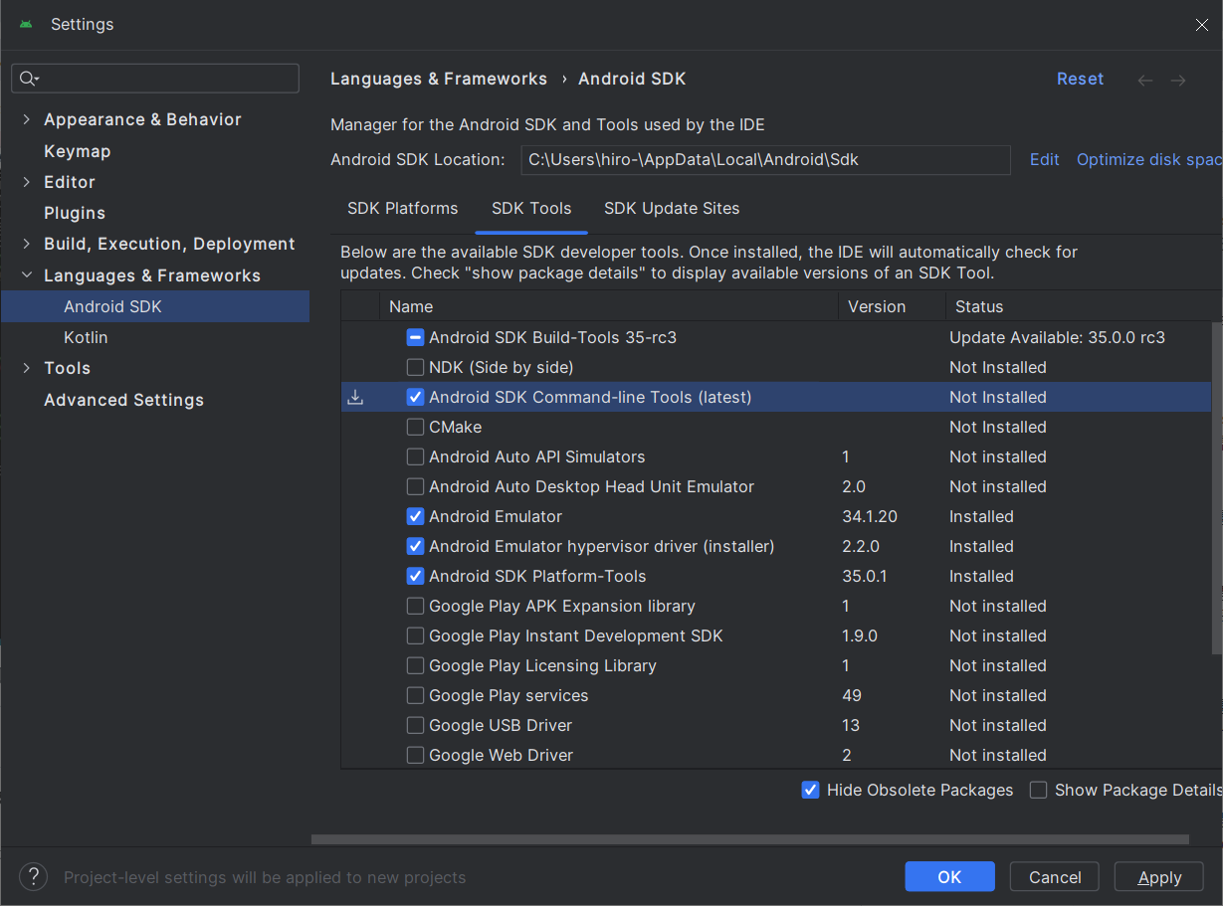
Task: Enable the NDK (Side by side) checkbox
Action: 416,368
